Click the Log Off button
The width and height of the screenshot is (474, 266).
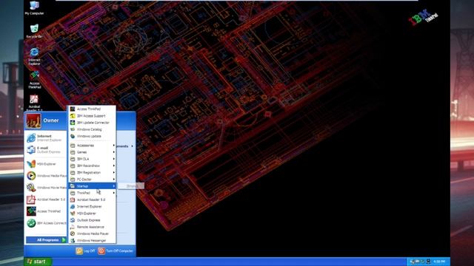pyautogui.click(x=85, y=250)
